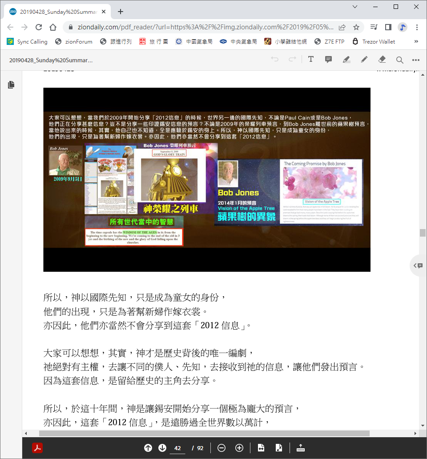Viewport: 427px width, 459px height.
Task: Open the 旅行團 bookmark
Action: 153,41
